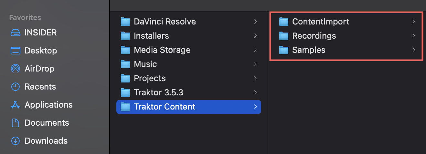Expand the Recordings folder chevron
Viewport: 426px width, 154px height.
tap(414, 36)
